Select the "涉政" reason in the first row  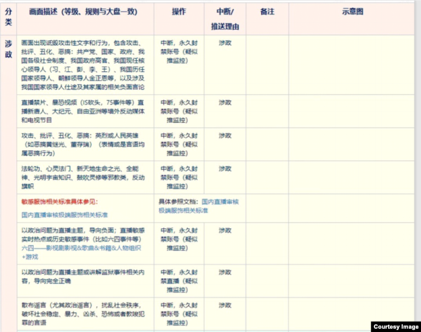(225, 42)
